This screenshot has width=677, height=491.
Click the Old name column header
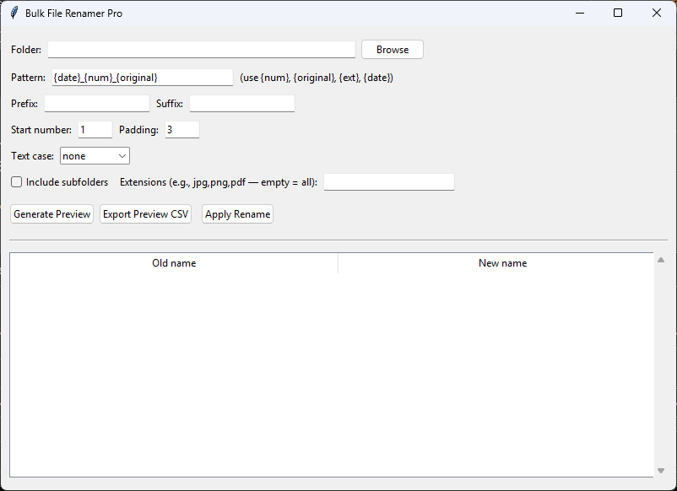pyautogui.click(x=174, y=262)
